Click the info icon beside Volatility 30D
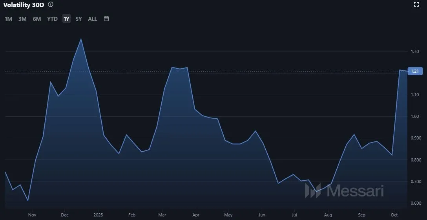Screen dimensions: 427x220 coord(51,5)
